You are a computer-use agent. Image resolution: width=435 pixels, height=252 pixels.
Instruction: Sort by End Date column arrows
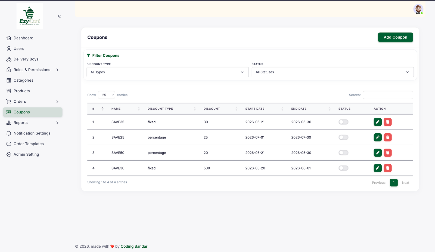pos(330,109)
